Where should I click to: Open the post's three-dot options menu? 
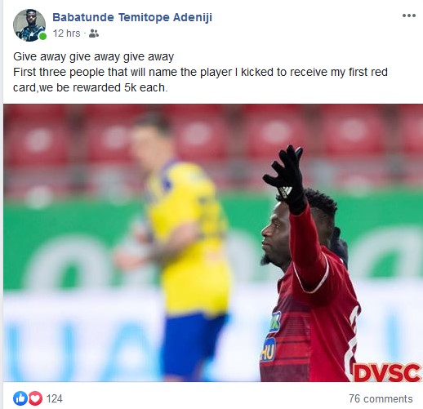coord(409,16)
